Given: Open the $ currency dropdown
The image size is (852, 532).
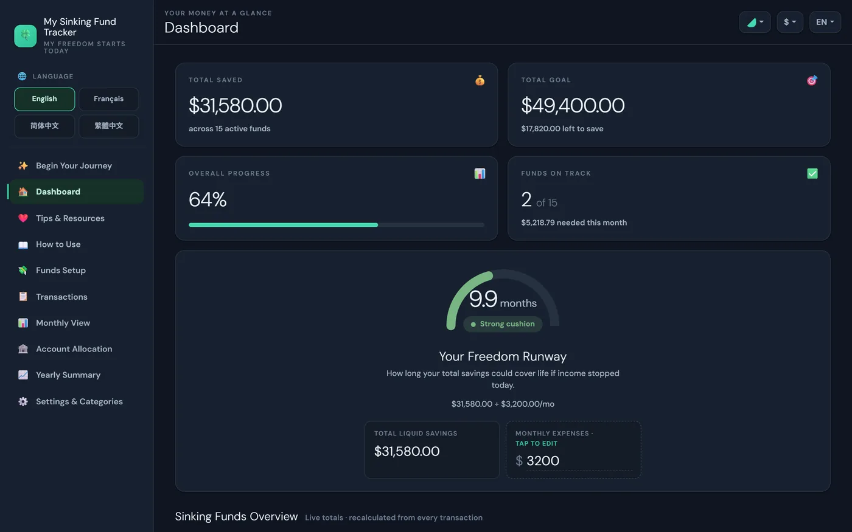Looking at the screenshot, I should pyautogui.click(x=790, y=22).
